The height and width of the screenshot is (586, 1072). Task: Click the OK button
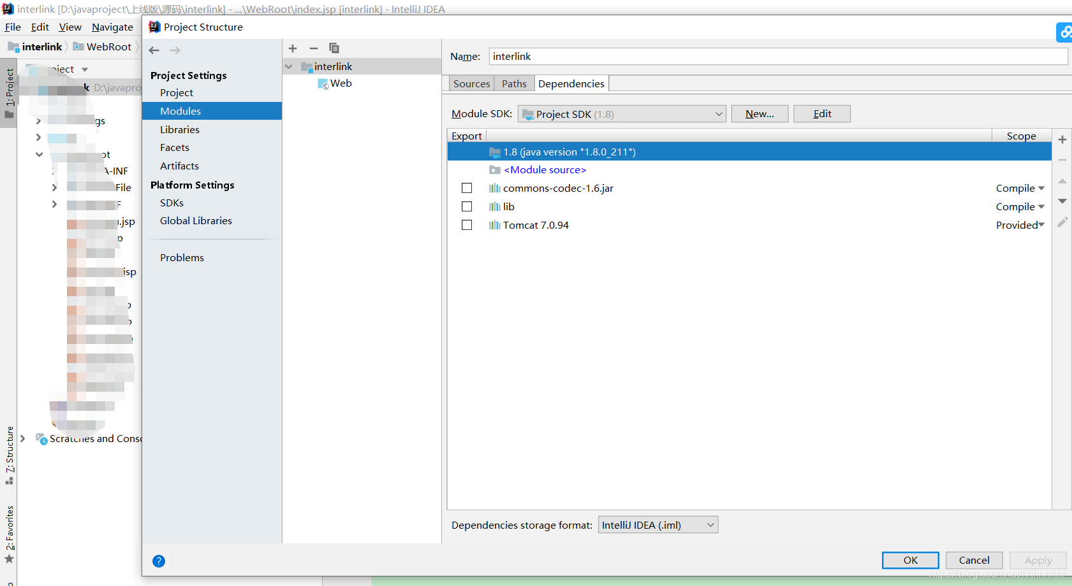click(x=911, y=560)
